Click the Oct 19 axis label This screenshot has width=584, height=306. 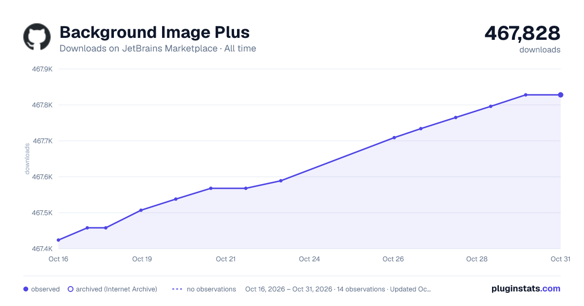[x=142, y=259]
